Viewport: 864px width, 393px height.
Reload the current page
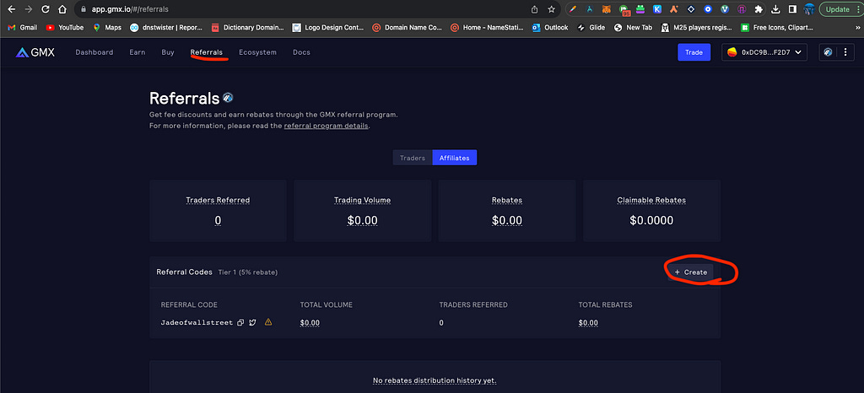[46, 9]
